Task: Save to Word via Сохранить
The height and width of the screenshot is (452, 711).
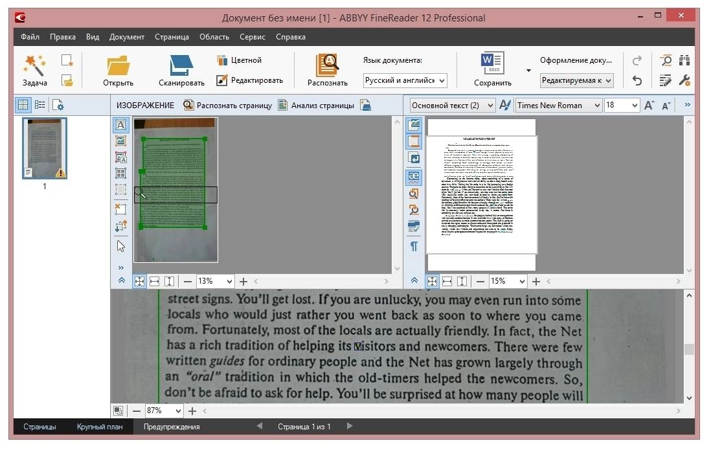Action: [x=492, y=71]
